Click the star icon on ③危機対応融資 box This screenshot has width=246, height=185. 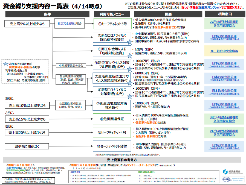(129, 55)
